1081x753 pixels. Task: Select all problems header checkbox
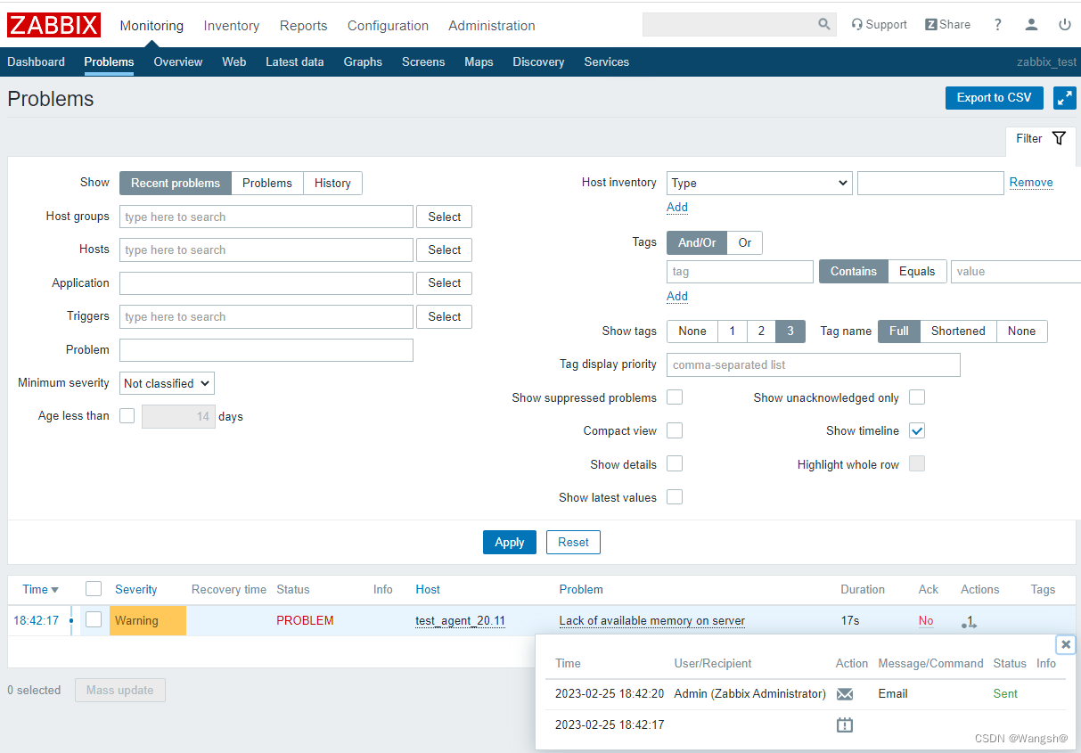(x=94, y=589)
